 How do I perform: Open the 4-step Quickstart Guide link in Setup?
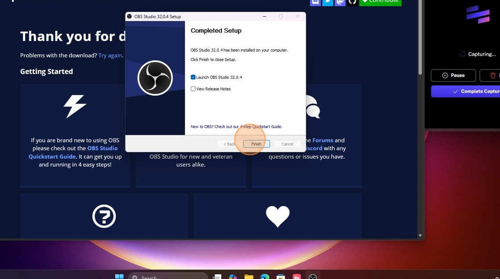236,127
